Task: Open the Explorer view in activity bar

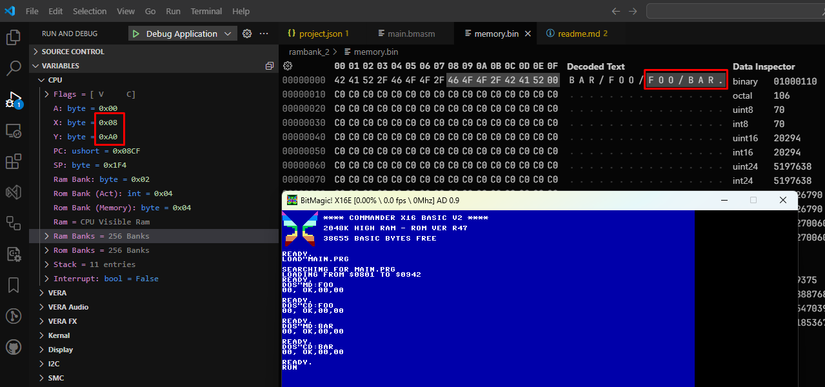Action: click(14, 38)
